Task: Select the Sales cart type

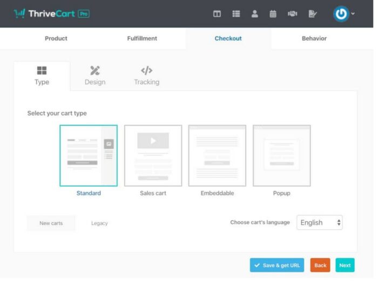Action: (153, 155)
